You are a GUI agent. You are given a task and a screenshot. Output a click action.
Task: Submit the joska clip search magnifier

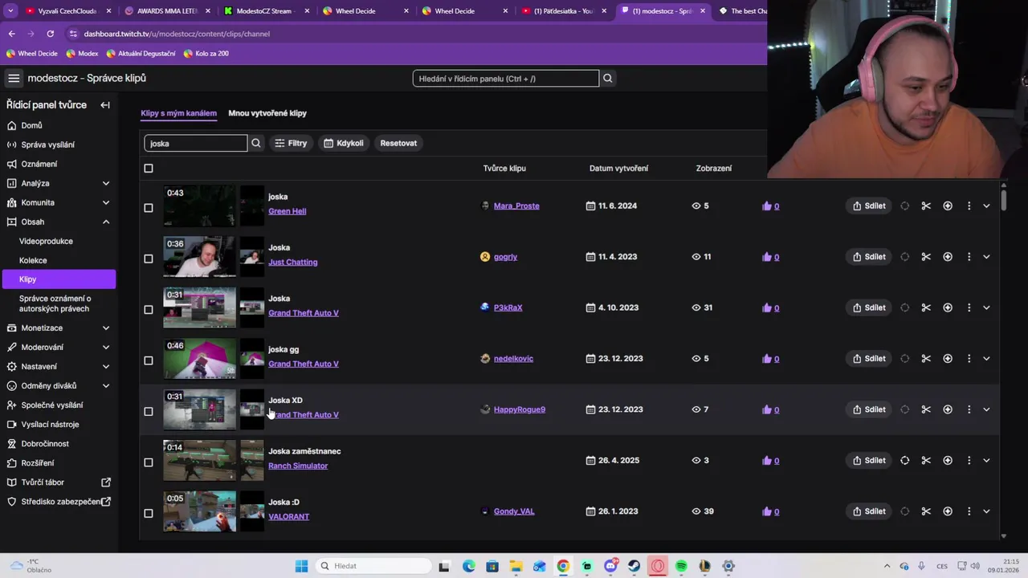[256, 143]
